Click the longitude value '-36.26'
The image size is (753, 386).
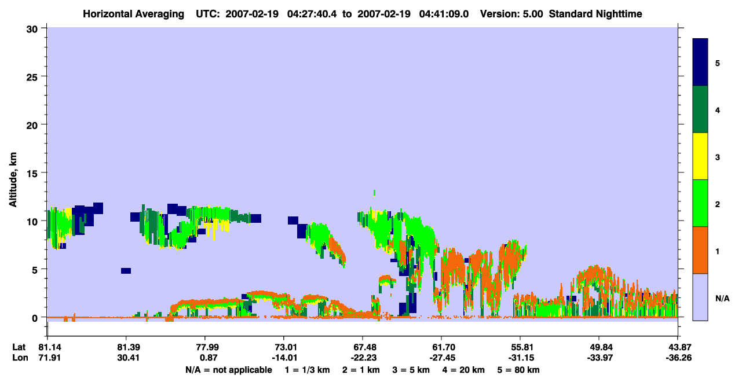pos(678,358)
